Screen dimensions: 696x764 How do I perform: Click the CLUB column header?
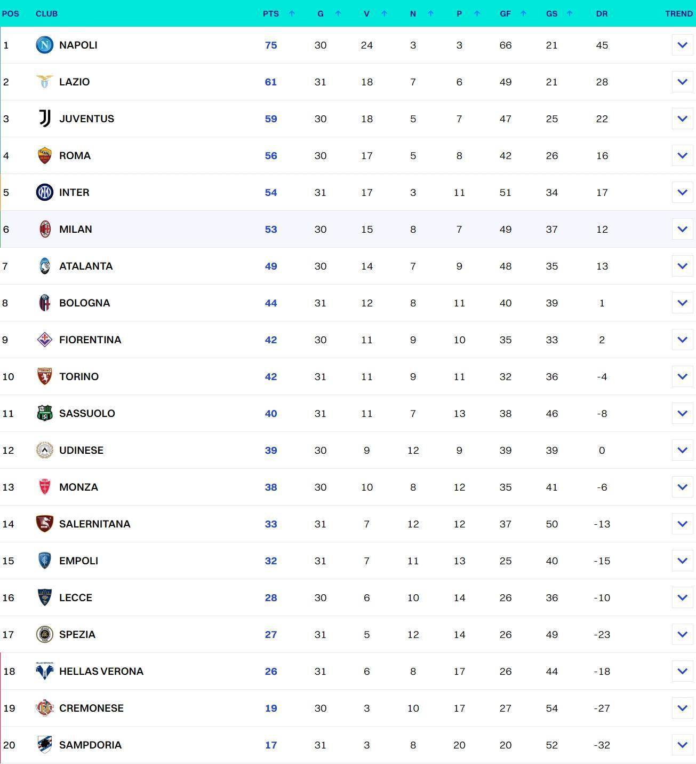point(46,13)
